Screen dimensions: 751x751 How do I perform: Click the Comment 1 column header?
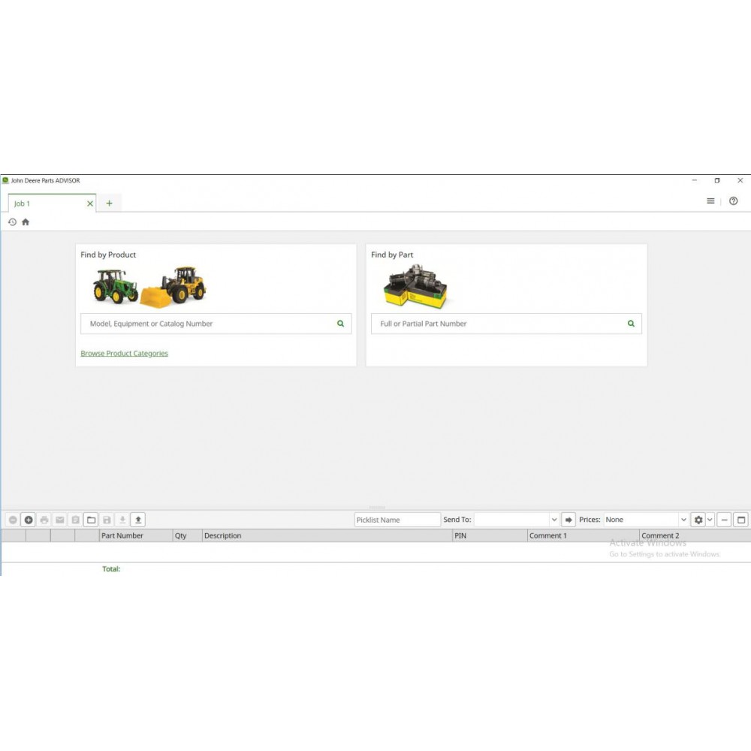point(584,535)
